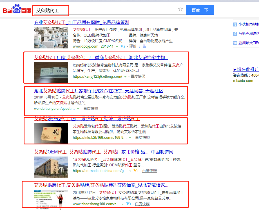The image size is (259, 210).
Task: Click 特色: 10万级厂房 text
Action: pos(99,41)
